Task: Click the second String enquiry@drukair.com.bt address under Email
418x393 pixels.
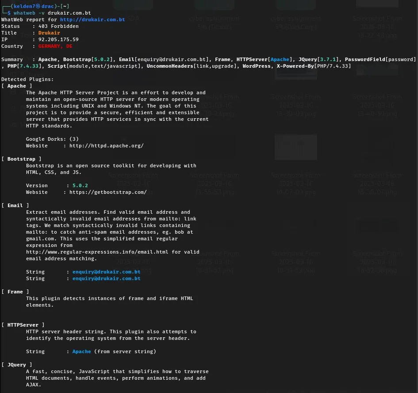Action: pyautogui.click(x=106, y=278)
